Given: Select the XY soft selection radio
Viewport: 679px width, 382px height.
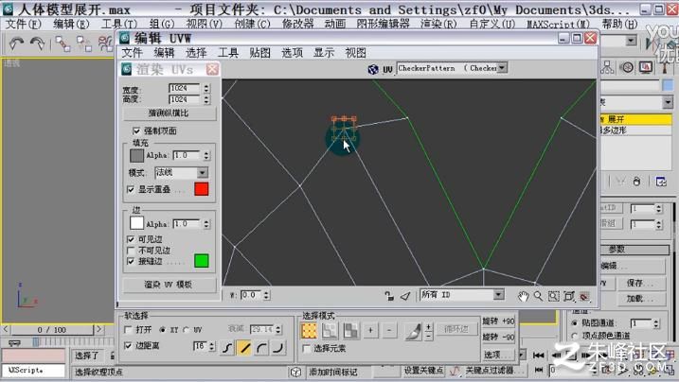Looking at the screenshot, I should point(163,330).
